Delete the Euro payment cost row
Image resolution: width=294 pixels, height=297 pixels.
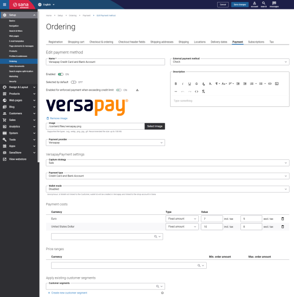pos(283,219)
